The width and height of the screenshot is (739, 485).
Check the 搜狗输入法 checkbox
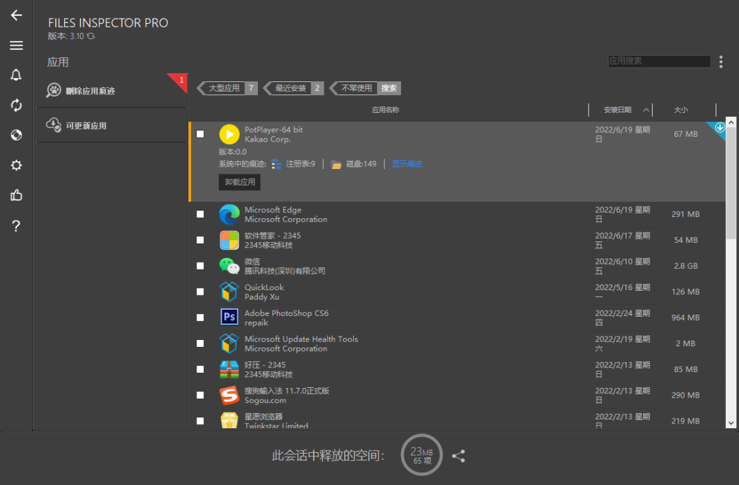click(x=200, y=395)
